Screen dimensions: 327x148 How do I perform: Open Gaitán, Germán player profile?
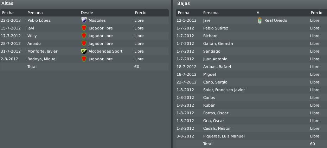[218, 43]
